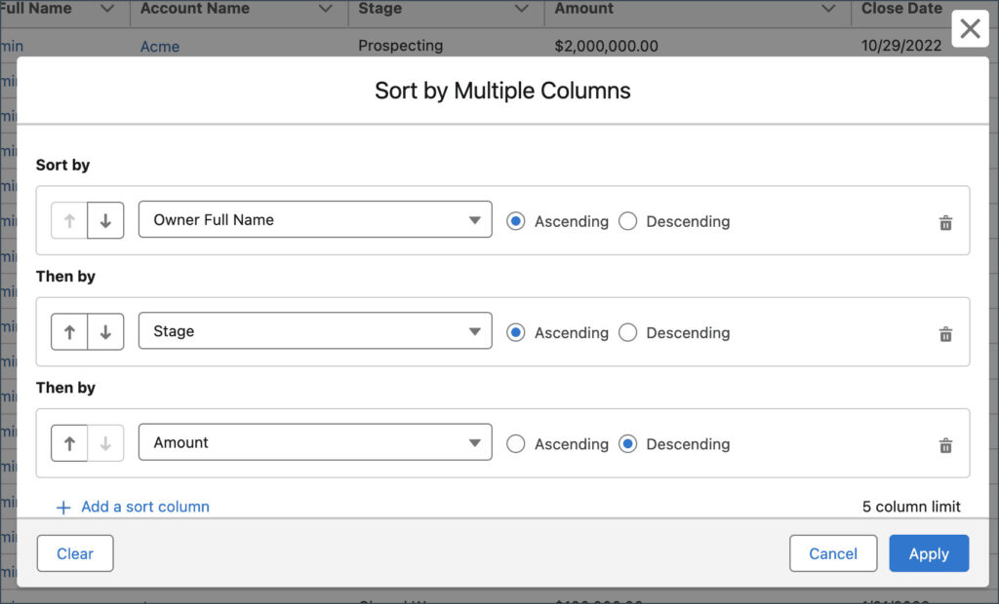This screenshot has height=604, width=999.
Task: Delete the Stage sort row
Action: (x=944, y=334)
